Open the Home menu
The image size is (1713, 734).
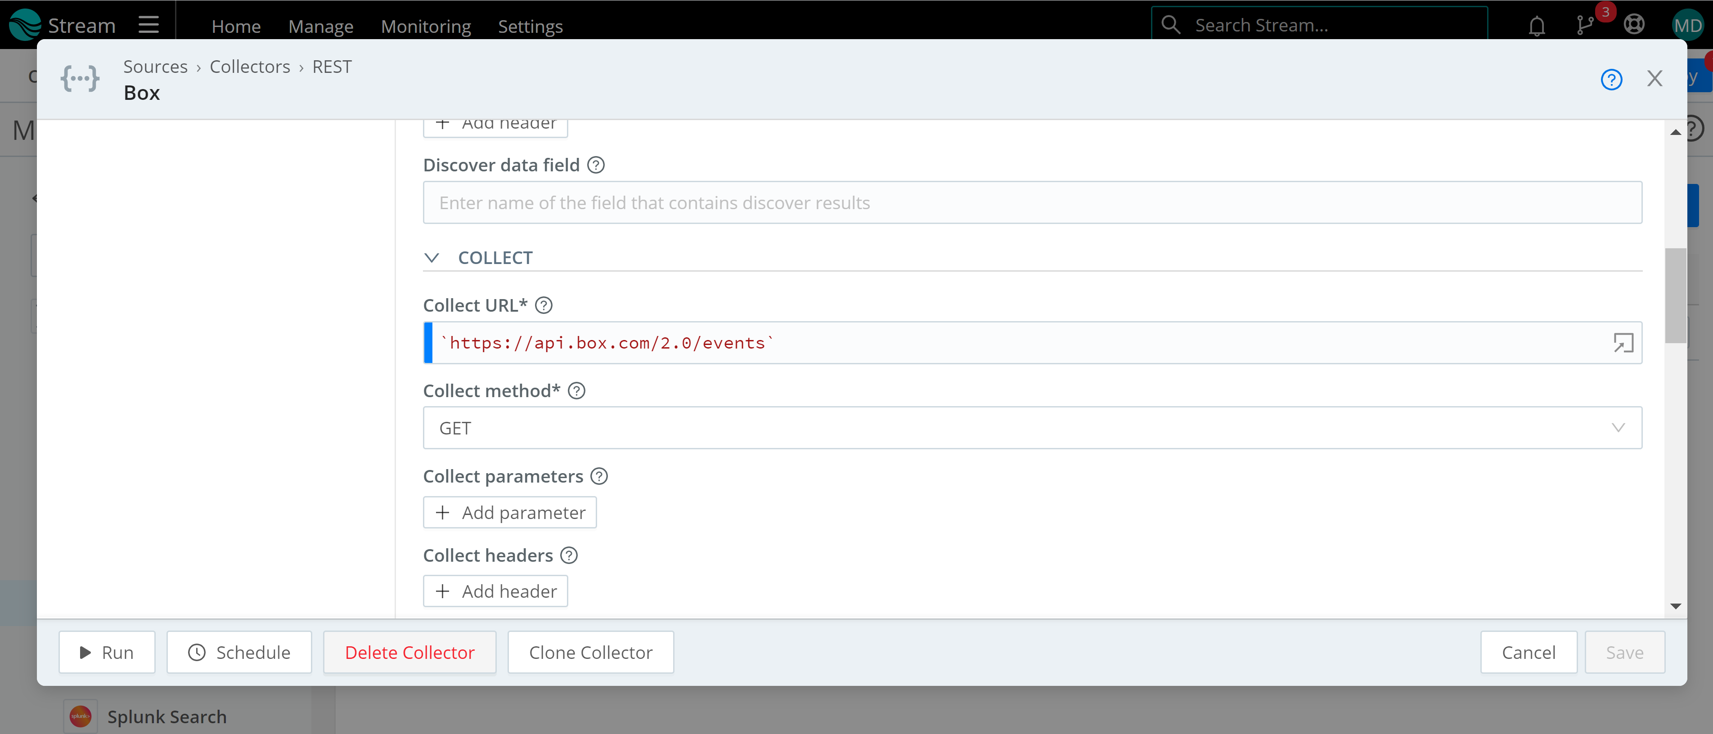pyautogui.click(x=236, y=26)
